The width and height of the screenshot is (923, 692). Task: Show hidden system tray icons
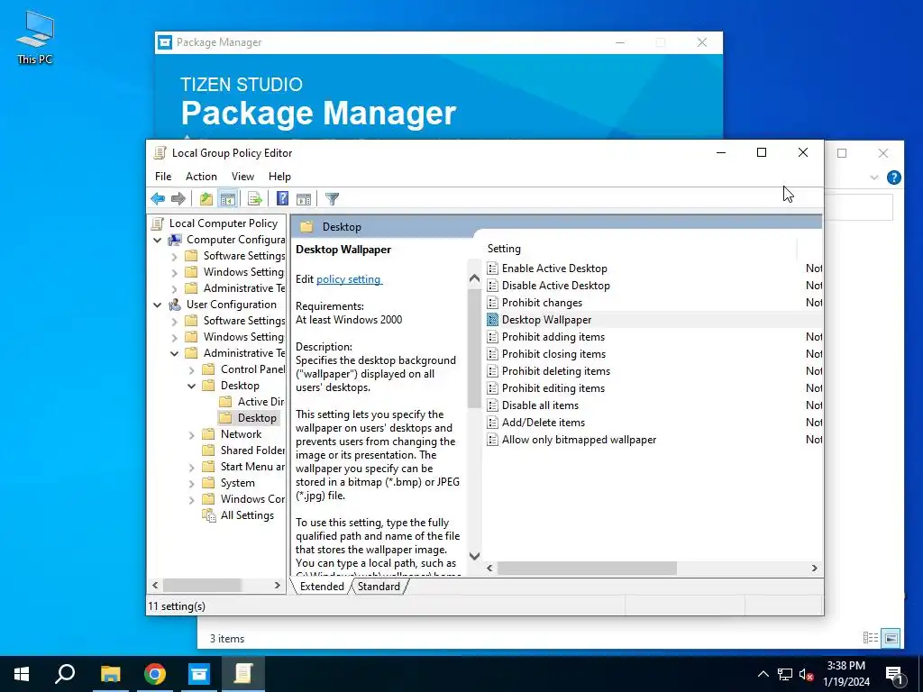pyautogui.click(x=763, y=674)
